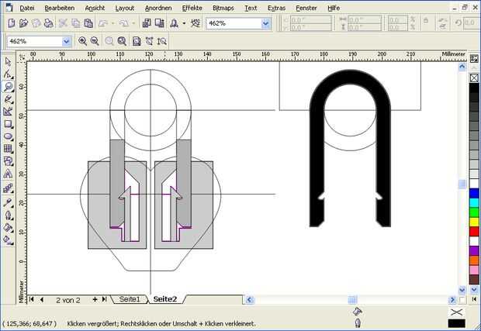Click the Zoom In magnifier icon

[82, 40]
